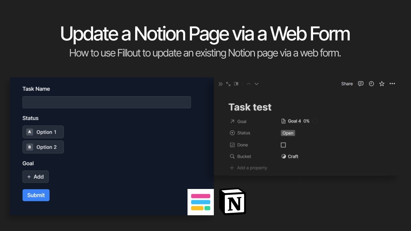
Task: Click the 0% progress value
Action: coord(306,121)
